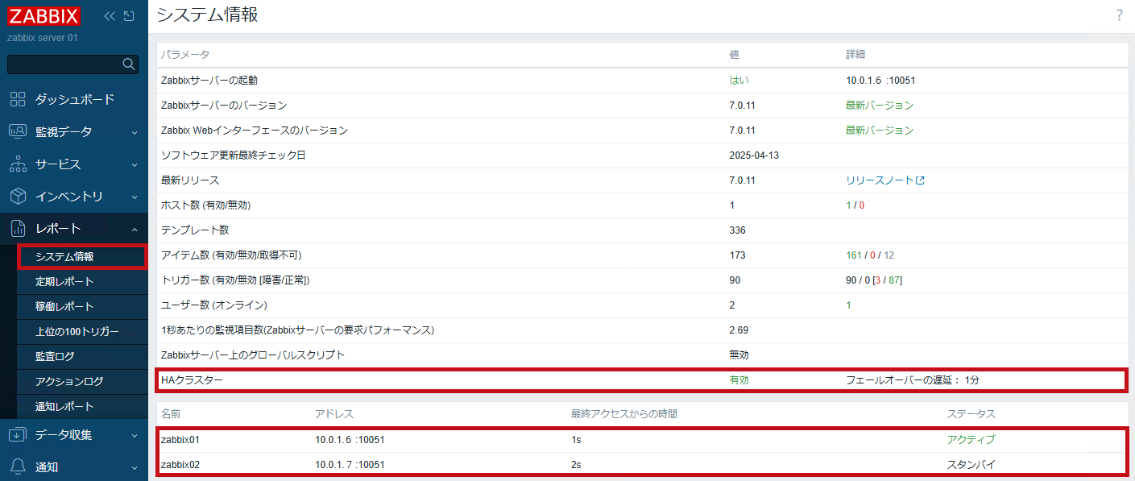Open the help question mark icon
Screen dimensions: 1135x481
[1119, 15]
